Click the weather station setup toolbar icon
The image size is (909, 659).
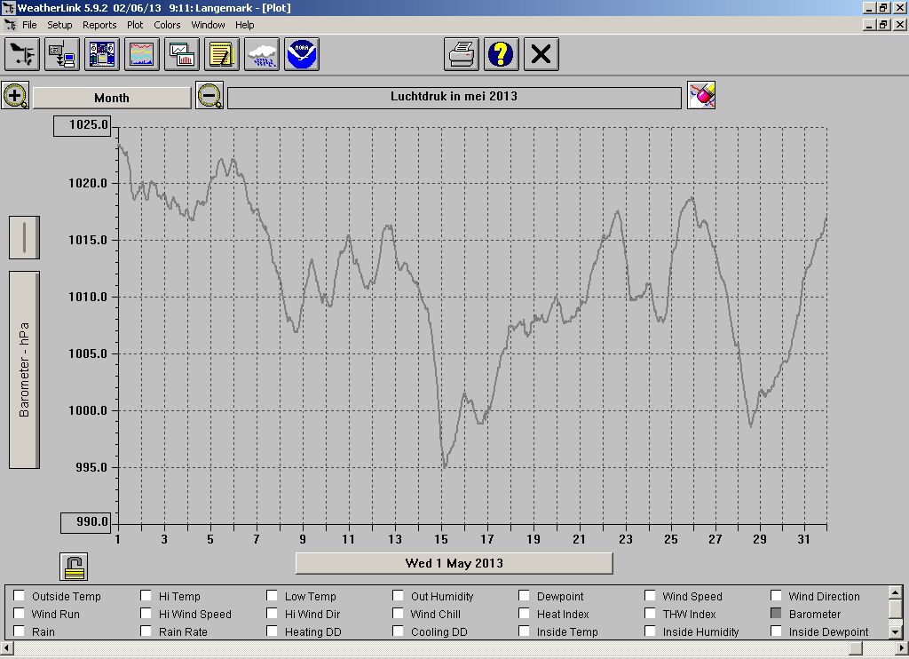[22, 54]
